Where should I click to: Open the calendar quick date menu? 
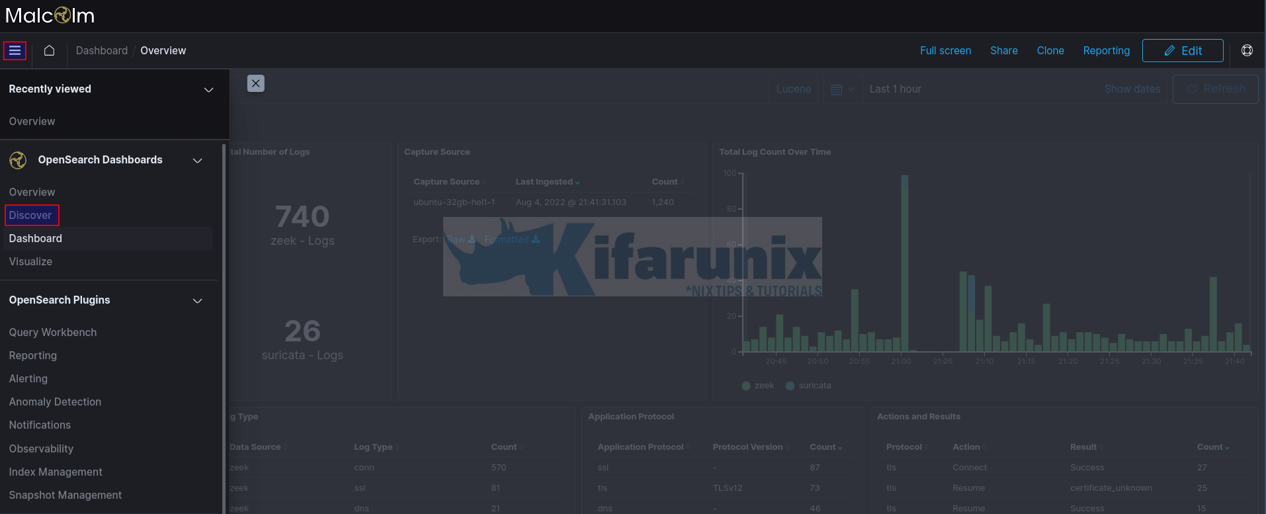[x=843, y=89]
